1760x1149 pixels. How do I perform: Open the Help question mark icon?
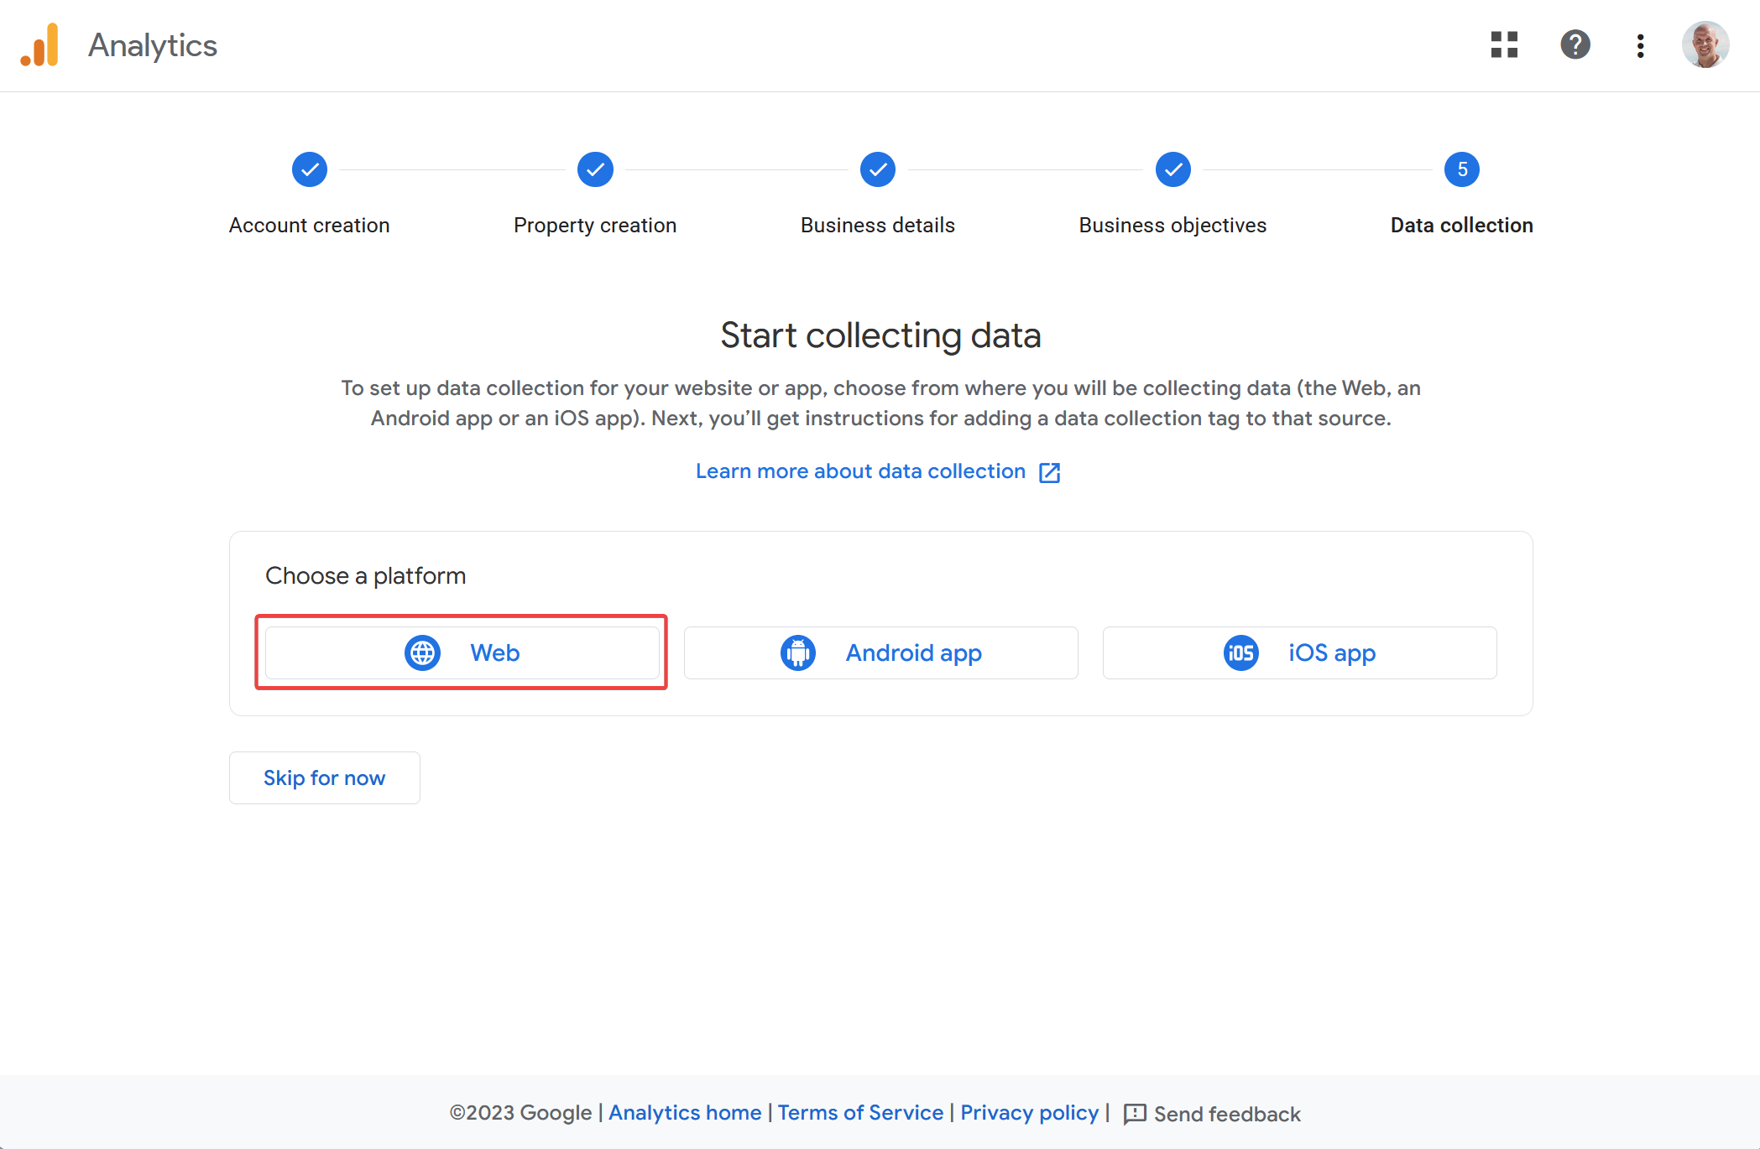coord(1575,45)
